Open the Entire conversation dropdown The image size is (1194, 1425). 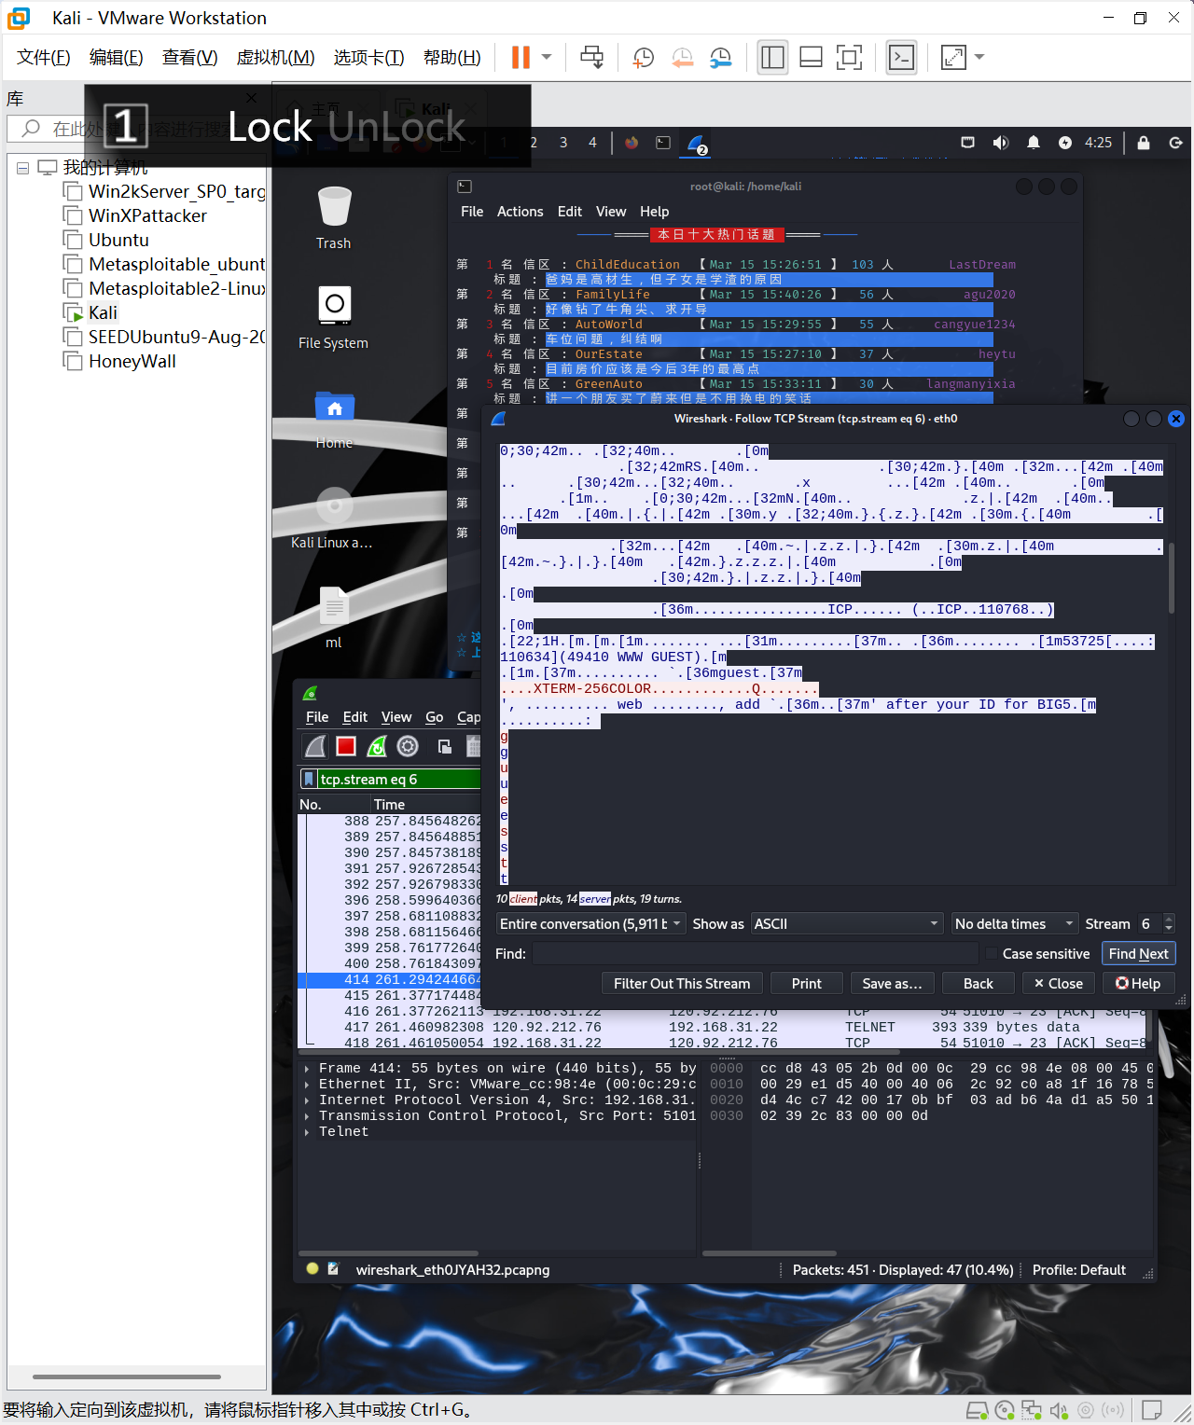pyautogui.click(x=590, y=924)
